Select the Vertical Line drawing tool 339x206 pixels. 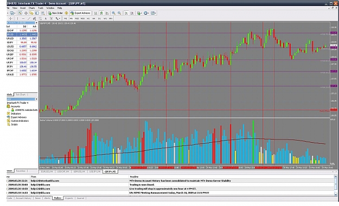(x=18, y=18)
